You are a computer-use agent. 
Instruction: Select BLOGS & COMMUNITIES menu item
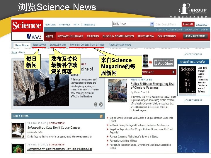(118, 36)
